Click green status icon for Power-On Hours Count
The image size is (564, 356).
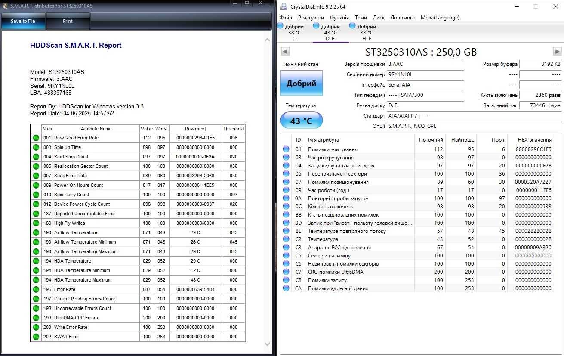click(x=36, y=185)
